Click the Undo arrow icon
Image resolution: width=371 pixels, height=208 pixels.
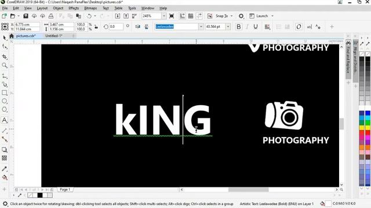click(x=89, y=16)
